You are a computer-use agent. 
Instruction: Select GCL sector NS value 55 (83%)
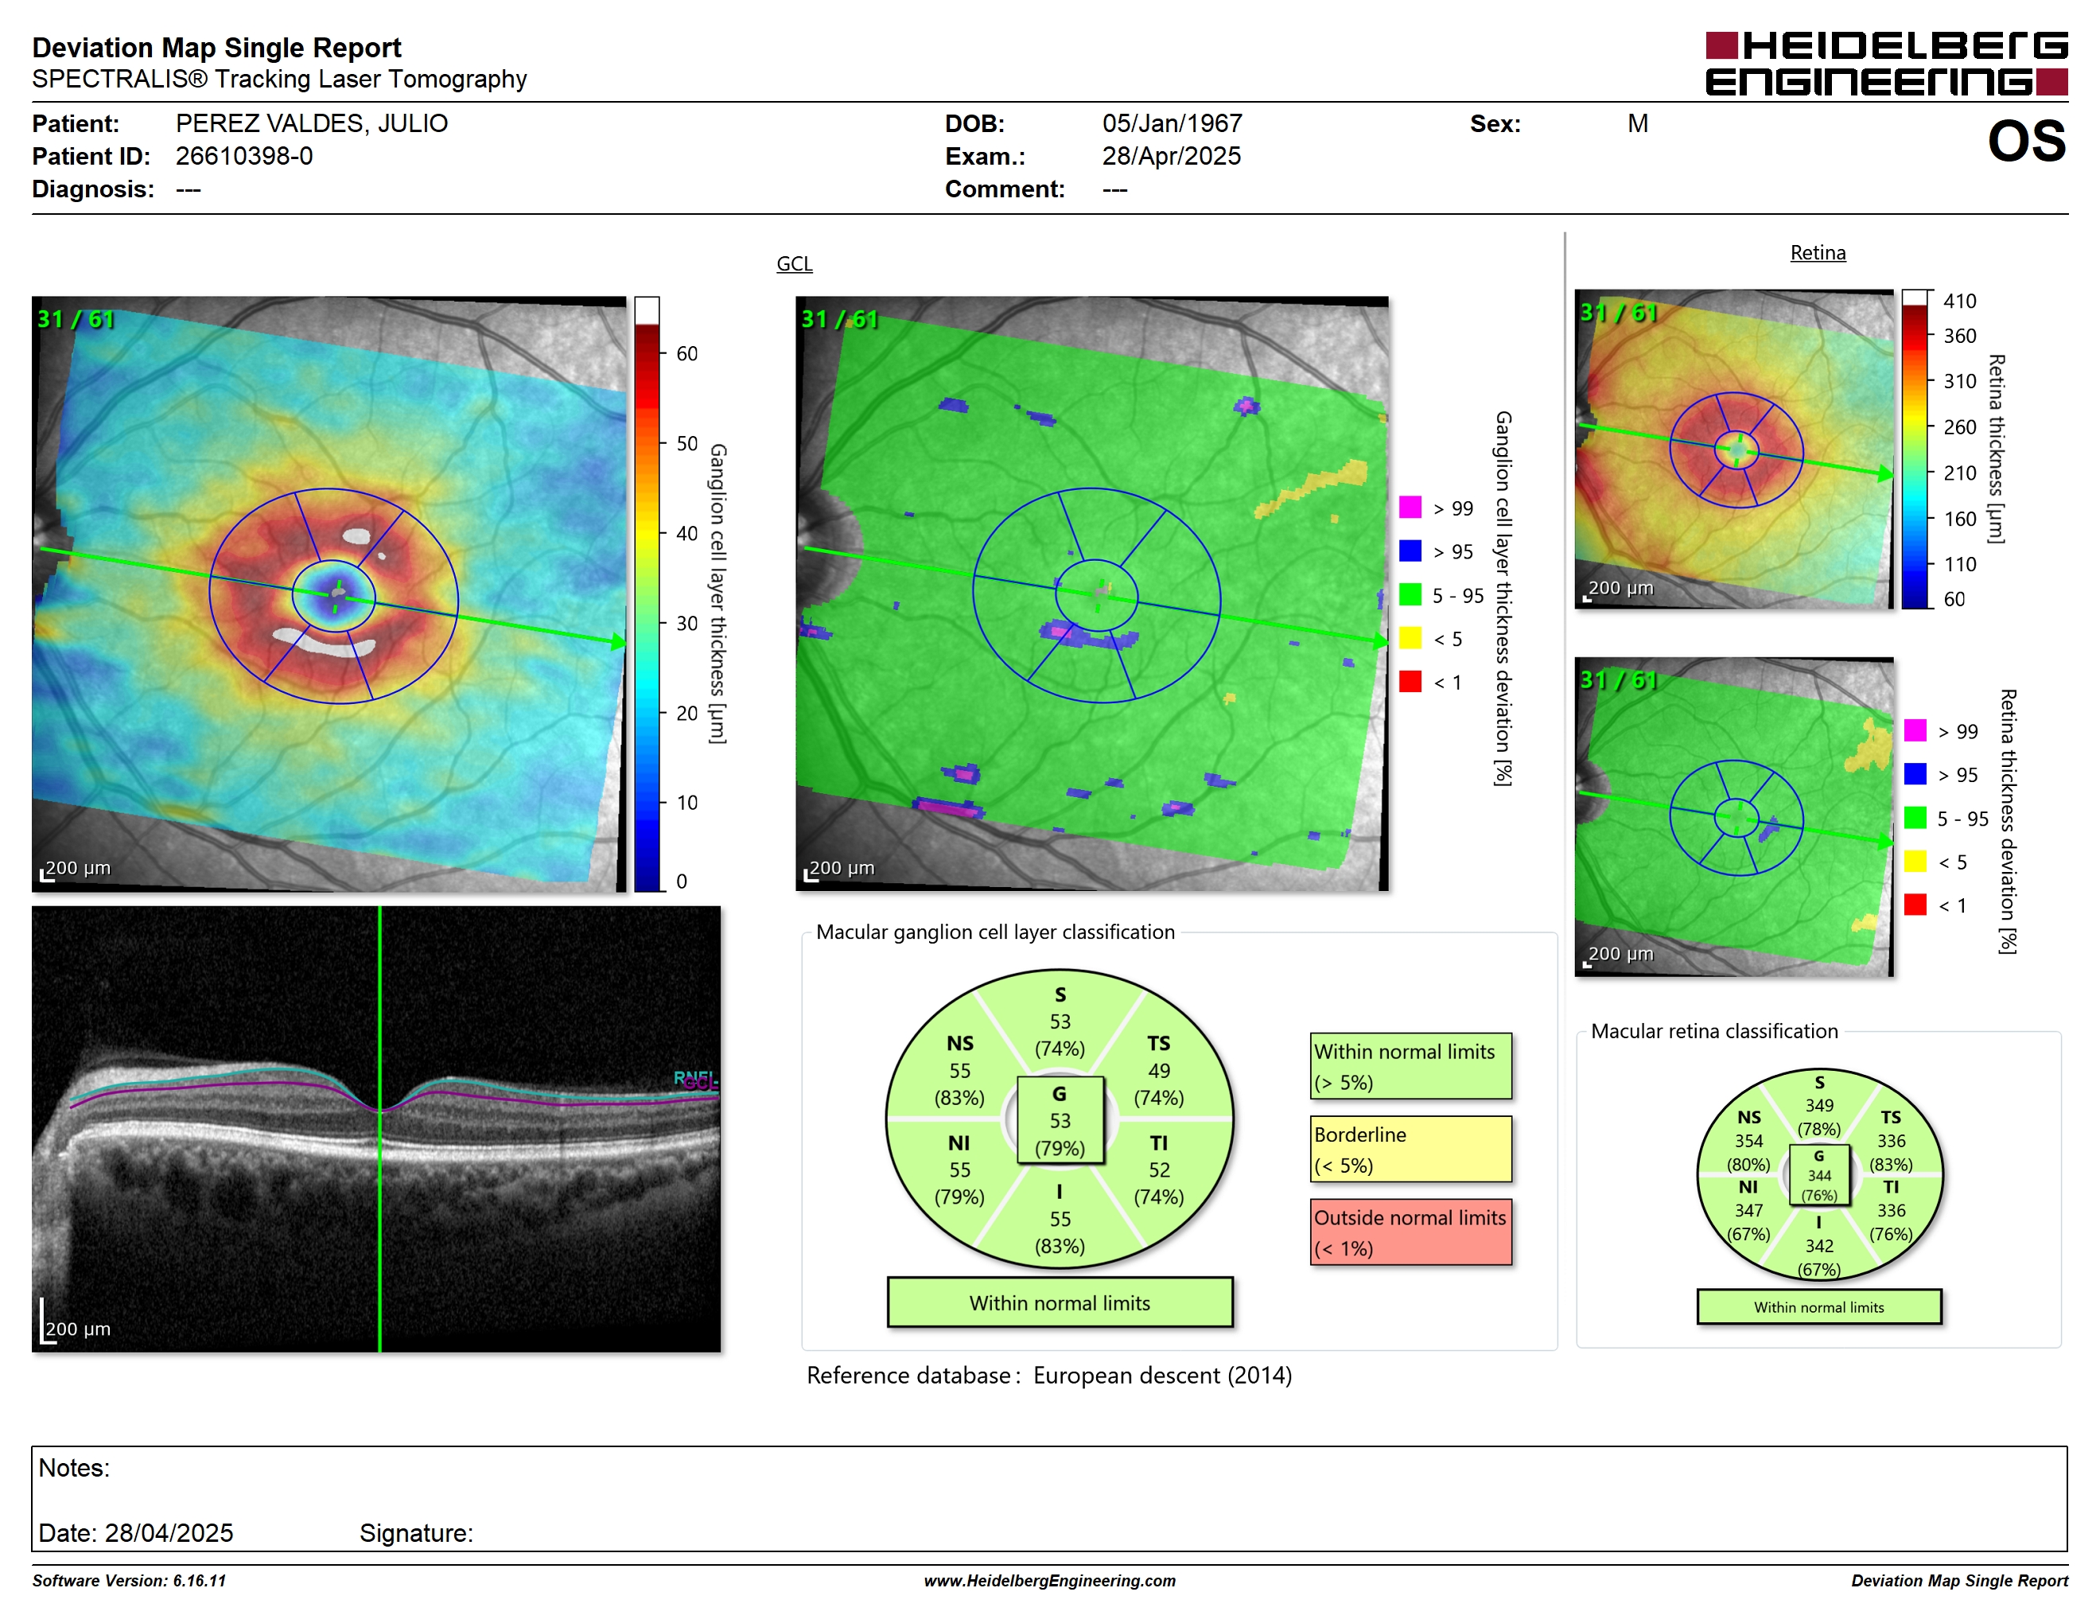tap(959, 1084)
